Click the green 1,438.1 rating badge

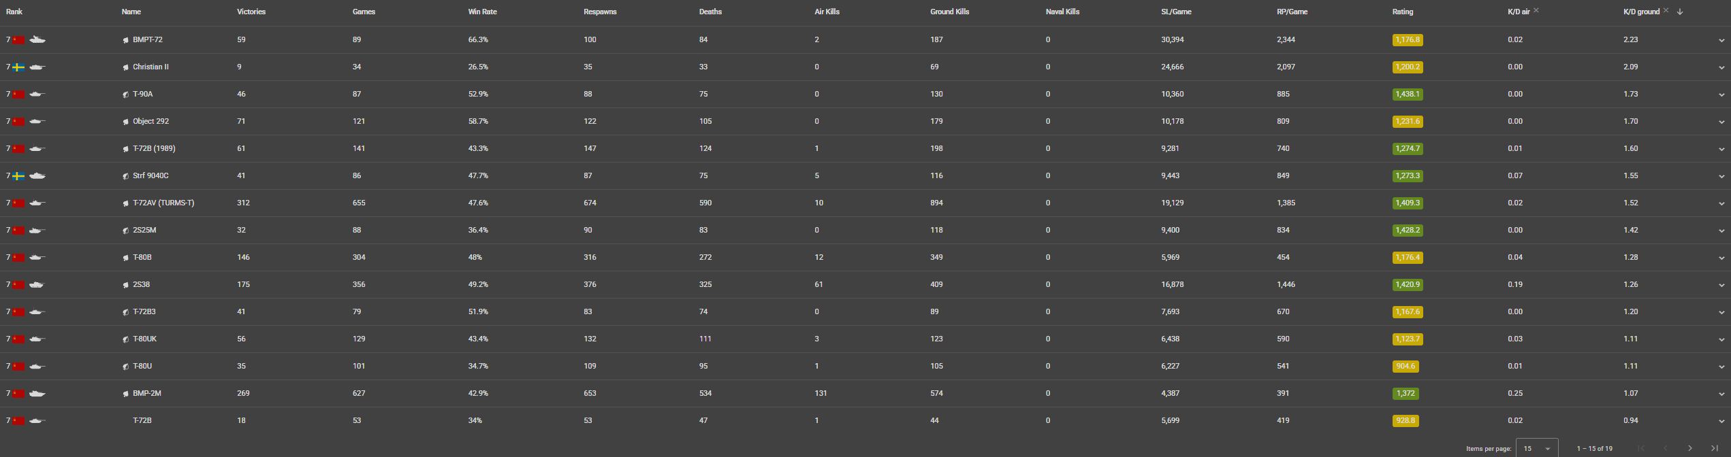click(x=1407, y=95)
